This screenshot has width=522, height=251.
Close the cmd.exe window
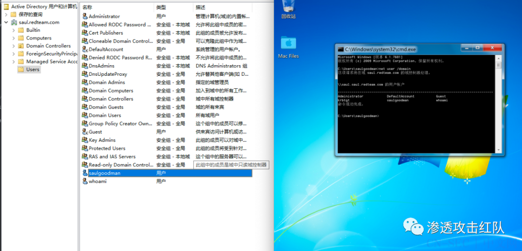point(492,48)
